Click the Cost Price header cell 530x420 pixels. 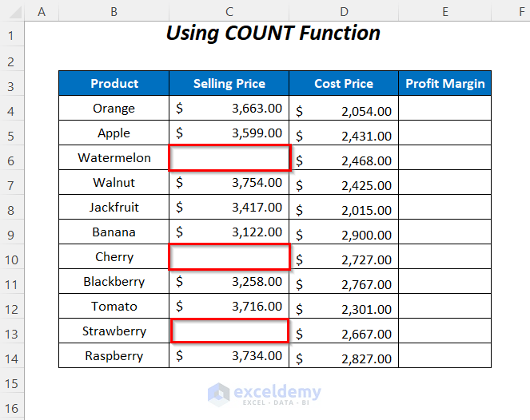tap(344, 83)
